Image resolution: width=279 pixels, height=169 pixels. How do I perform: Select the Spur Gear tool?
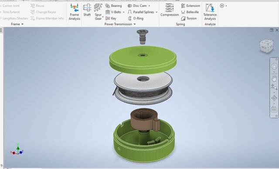tap(98, 12)
